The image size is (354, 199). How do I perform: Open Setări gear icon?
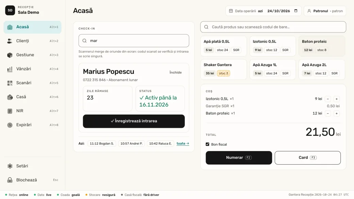[10, 166]
